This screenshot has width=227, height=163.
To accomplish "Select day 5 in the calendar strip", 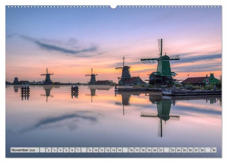I will click(66, 150).
